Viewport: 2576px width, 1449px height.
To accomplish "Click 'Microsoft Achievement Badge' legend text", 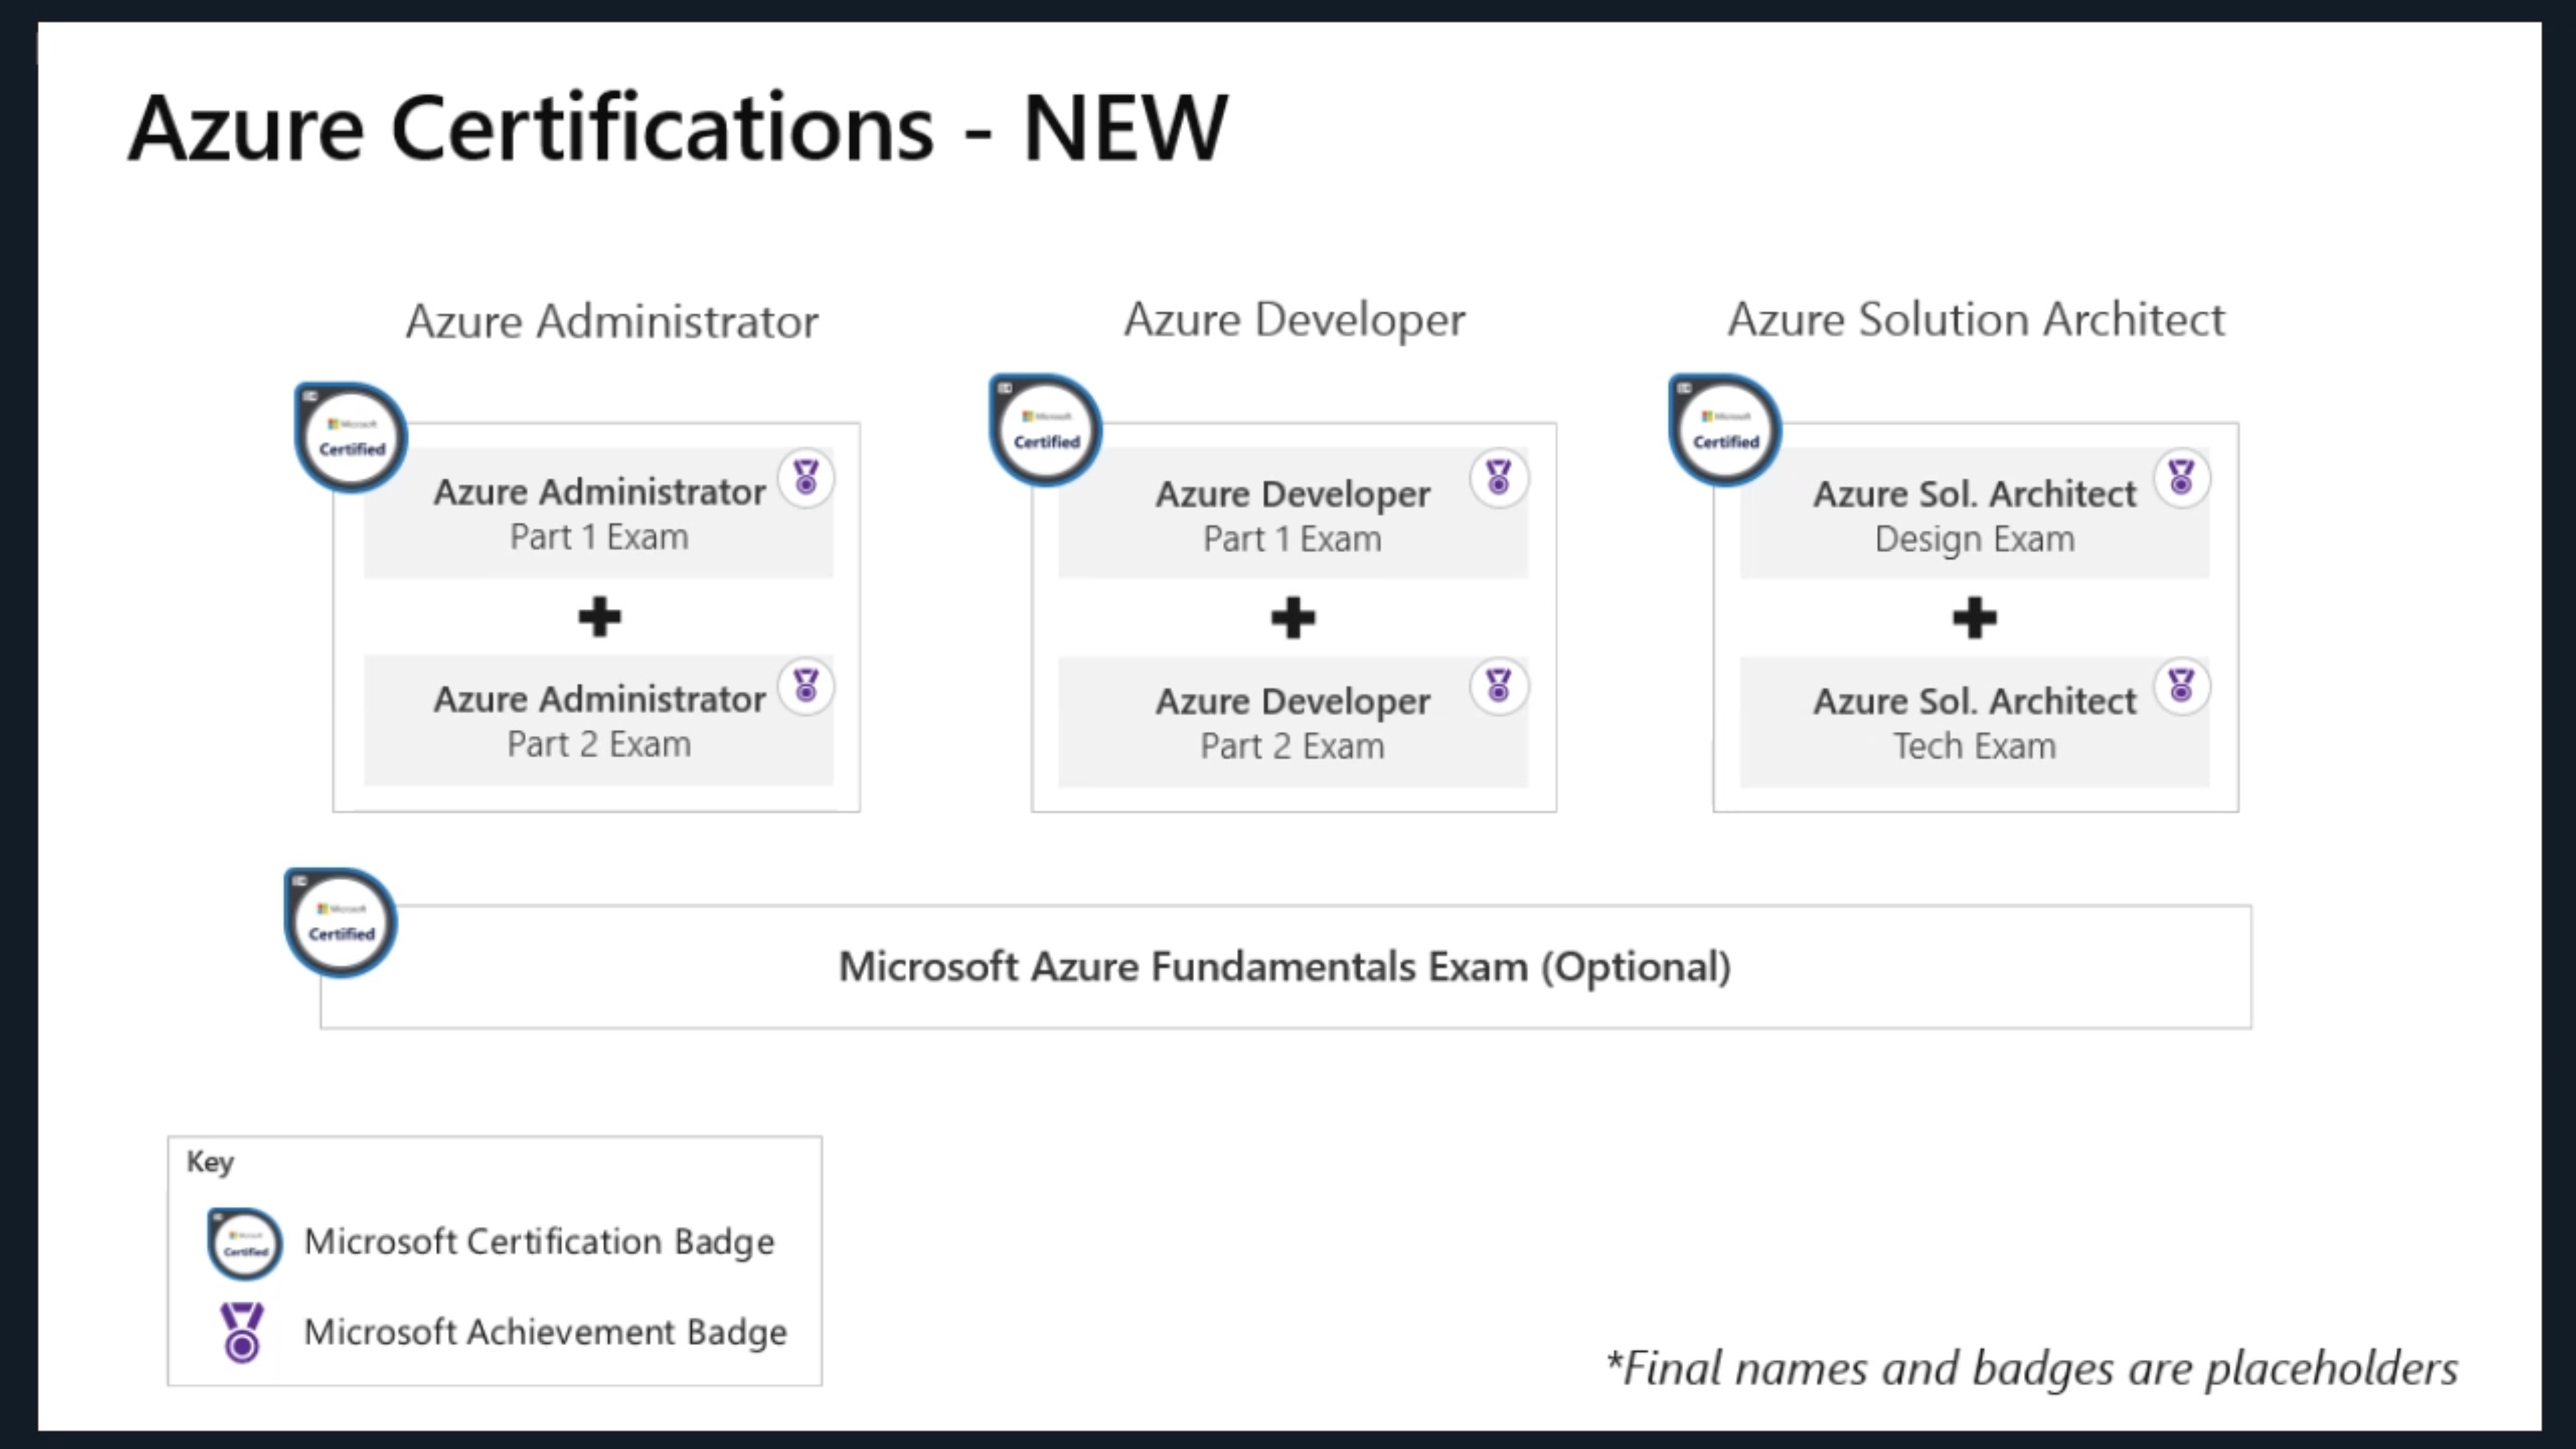I will [x=545, y=1332].
